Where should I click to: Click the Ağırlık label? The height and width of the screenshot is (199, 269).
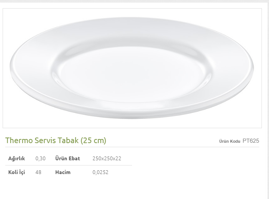tap(16, 158)
